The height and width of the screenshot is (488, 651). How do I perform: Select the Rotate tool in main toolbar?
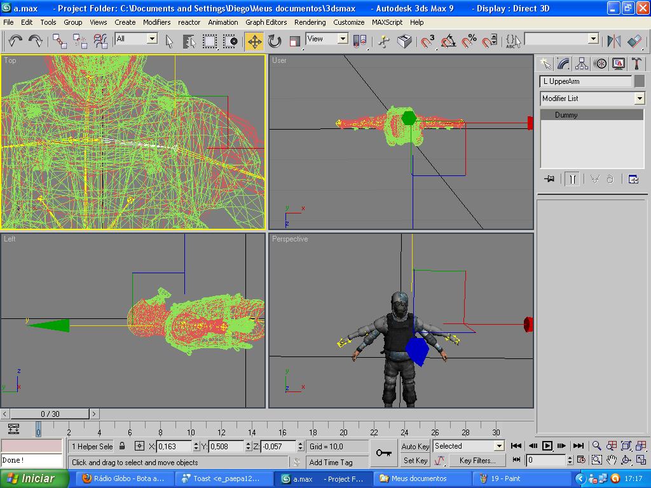point(275,41)
